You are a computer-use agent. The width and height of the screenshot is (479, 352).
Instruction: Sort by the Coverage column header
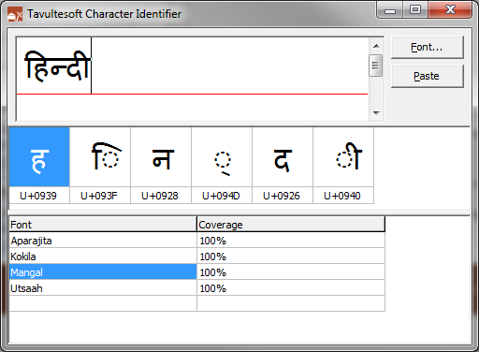tap(291, 225)
